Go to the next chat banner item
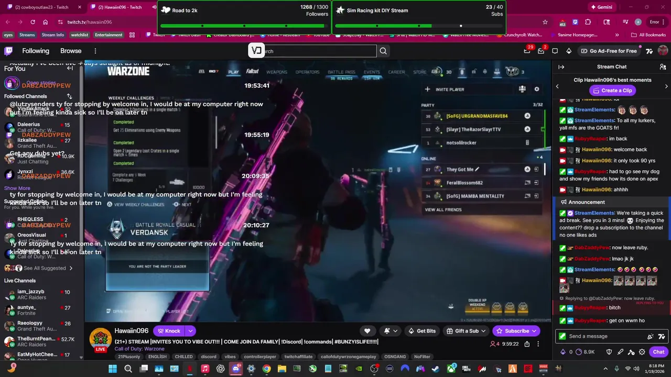This screenshot has width=671, height=377. pos(666,86)
